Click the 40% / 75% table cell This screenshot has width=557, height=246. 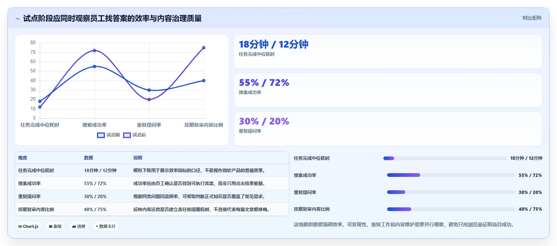tap(95, 210)
